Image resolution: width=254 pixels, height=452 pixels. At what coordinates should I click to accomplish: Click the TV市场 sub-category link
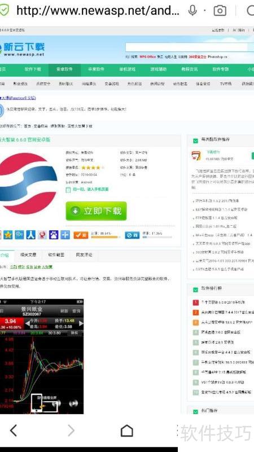(x=226, y=84)
